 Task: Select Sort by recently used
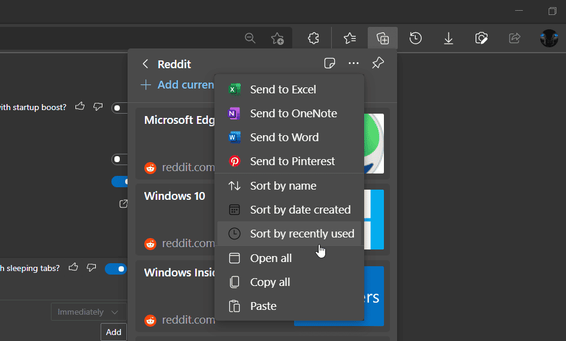point(289,233)
